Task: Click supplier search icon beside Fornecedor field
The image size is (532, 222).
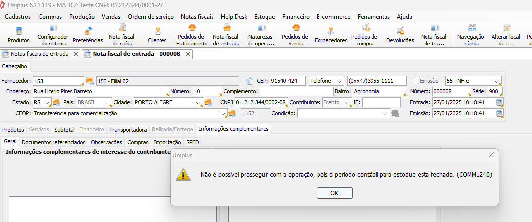Action: (x=89, y=81)
